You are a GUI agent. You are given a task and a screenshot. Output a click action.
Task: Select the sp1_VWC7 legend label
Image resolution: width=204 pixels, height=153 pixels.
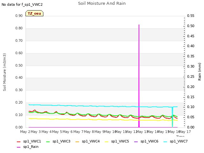[178, 142]
